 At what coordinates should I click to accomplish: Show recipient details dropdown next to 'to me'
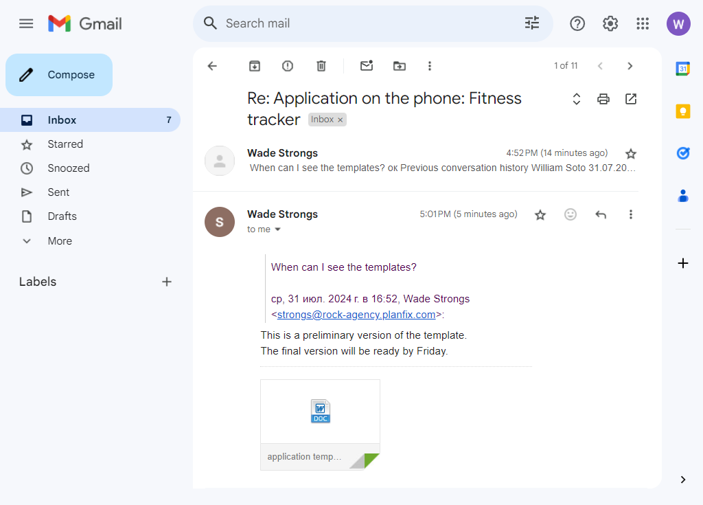[x=277, y=229]
